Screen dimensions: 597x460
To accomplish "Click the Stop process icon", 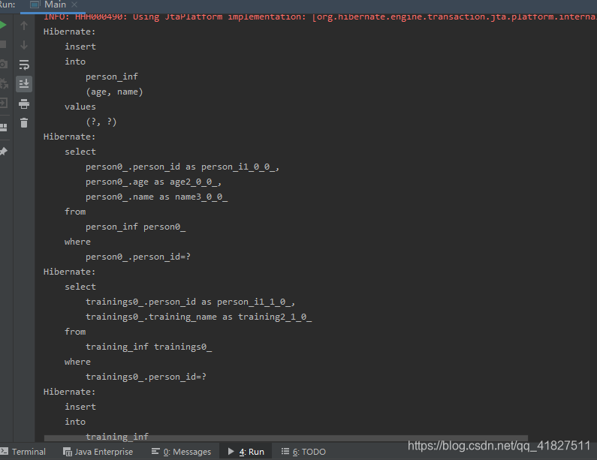I will click(x=2, y=44).
